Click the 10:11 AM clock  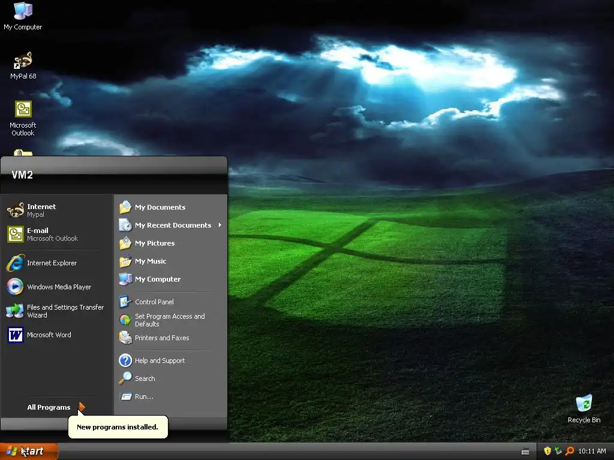tap(592, 451)
